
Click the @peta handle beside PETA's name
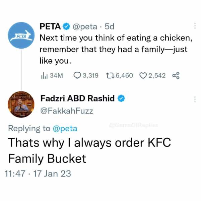85,26
